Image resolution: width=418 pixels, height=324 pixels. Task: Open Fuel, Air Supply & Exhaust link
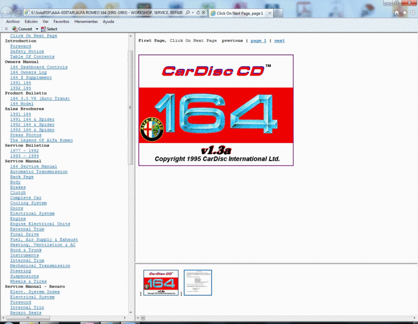pyautogui.click(x=44, y=239)
